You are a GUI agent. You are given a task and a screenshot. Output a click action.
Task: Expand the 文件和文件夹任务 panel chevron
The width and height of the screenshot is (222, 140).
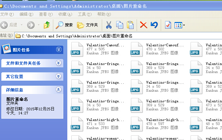pos(58,63)
